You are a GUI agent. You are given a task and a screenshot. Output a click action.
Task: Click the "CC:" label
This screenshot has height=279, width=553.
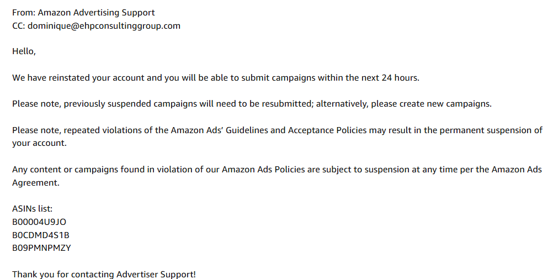[19, 25]
